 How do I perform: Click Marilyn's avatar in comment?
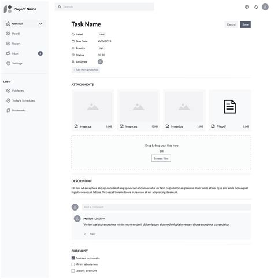77,219
